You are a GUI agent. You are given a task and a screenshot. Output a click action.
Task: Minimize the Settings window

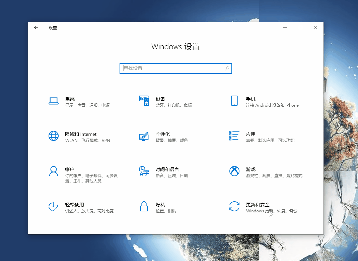point(285,28)
